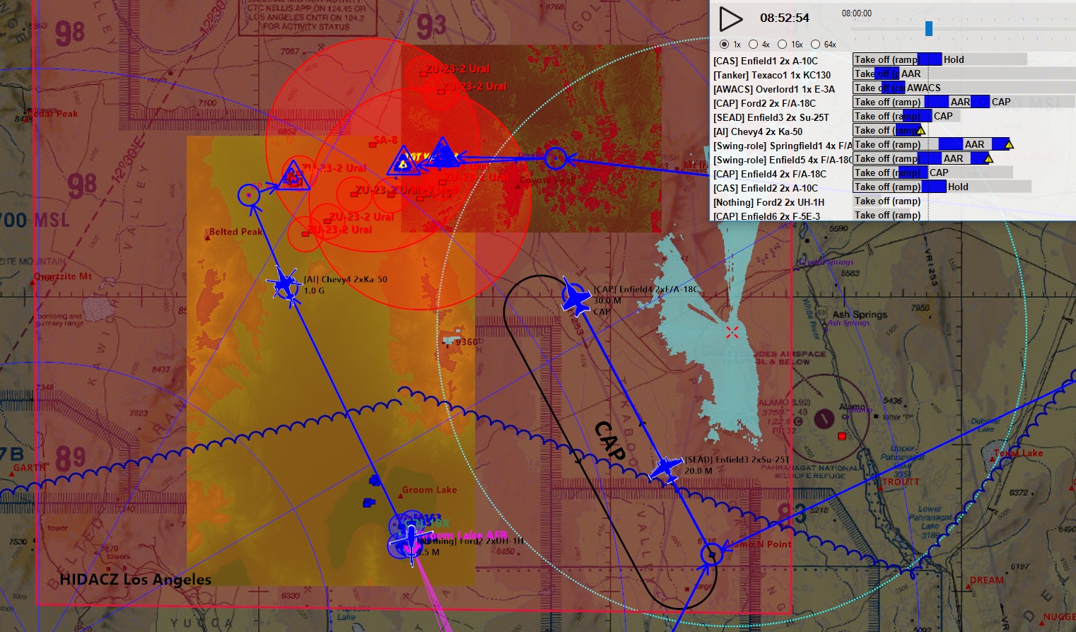Select the [Swing-role] Springfield1 row

783,146
